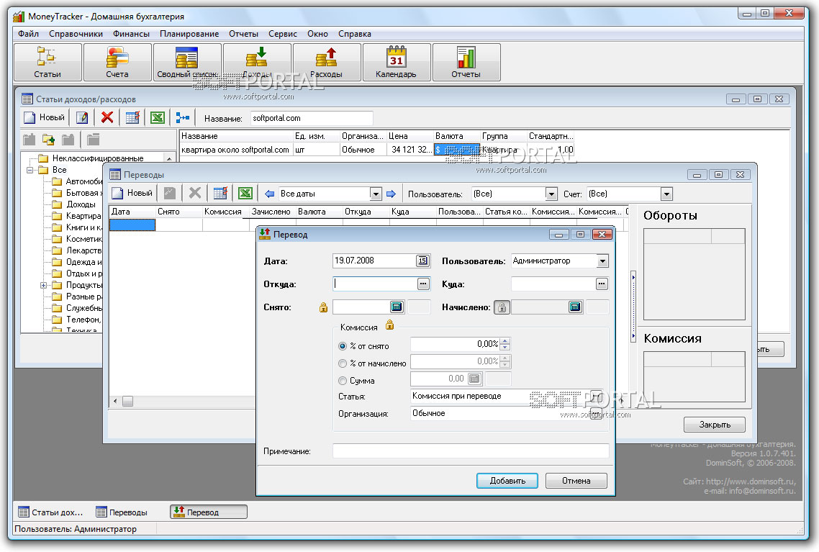Viewport: 819px width, 552px height.
Task: Open the Счет (Все) filter dropdown
Action: pyautogui.click(x=666, y=194)
